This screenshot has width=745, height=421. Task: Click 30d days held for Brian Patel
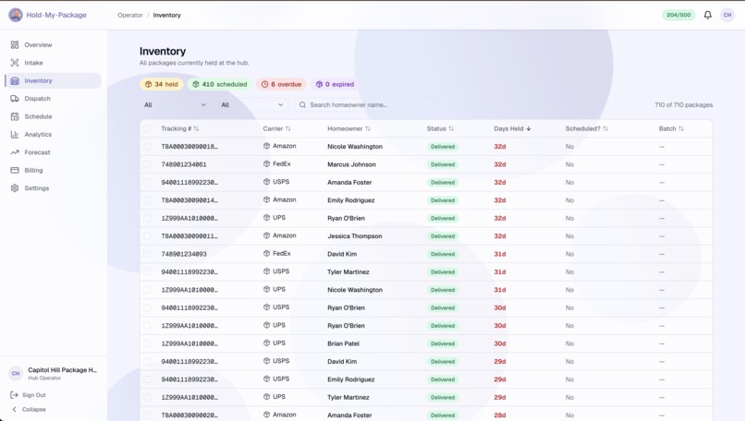click(x=500, y=343)
